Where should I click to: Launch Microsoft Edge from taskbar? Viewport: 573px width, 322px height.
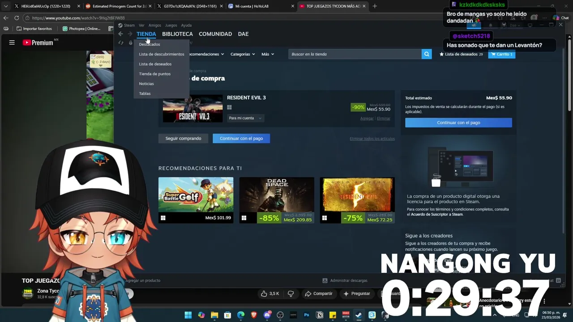241,315
